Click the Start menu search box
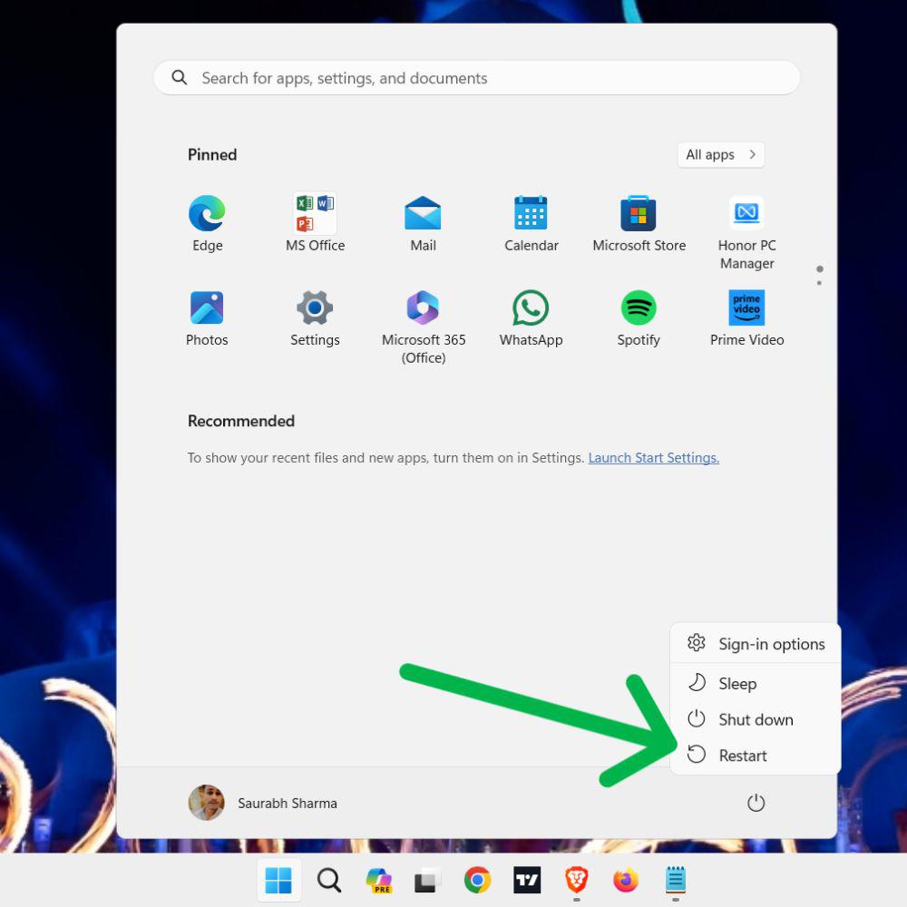 click(x=477, y=77)
